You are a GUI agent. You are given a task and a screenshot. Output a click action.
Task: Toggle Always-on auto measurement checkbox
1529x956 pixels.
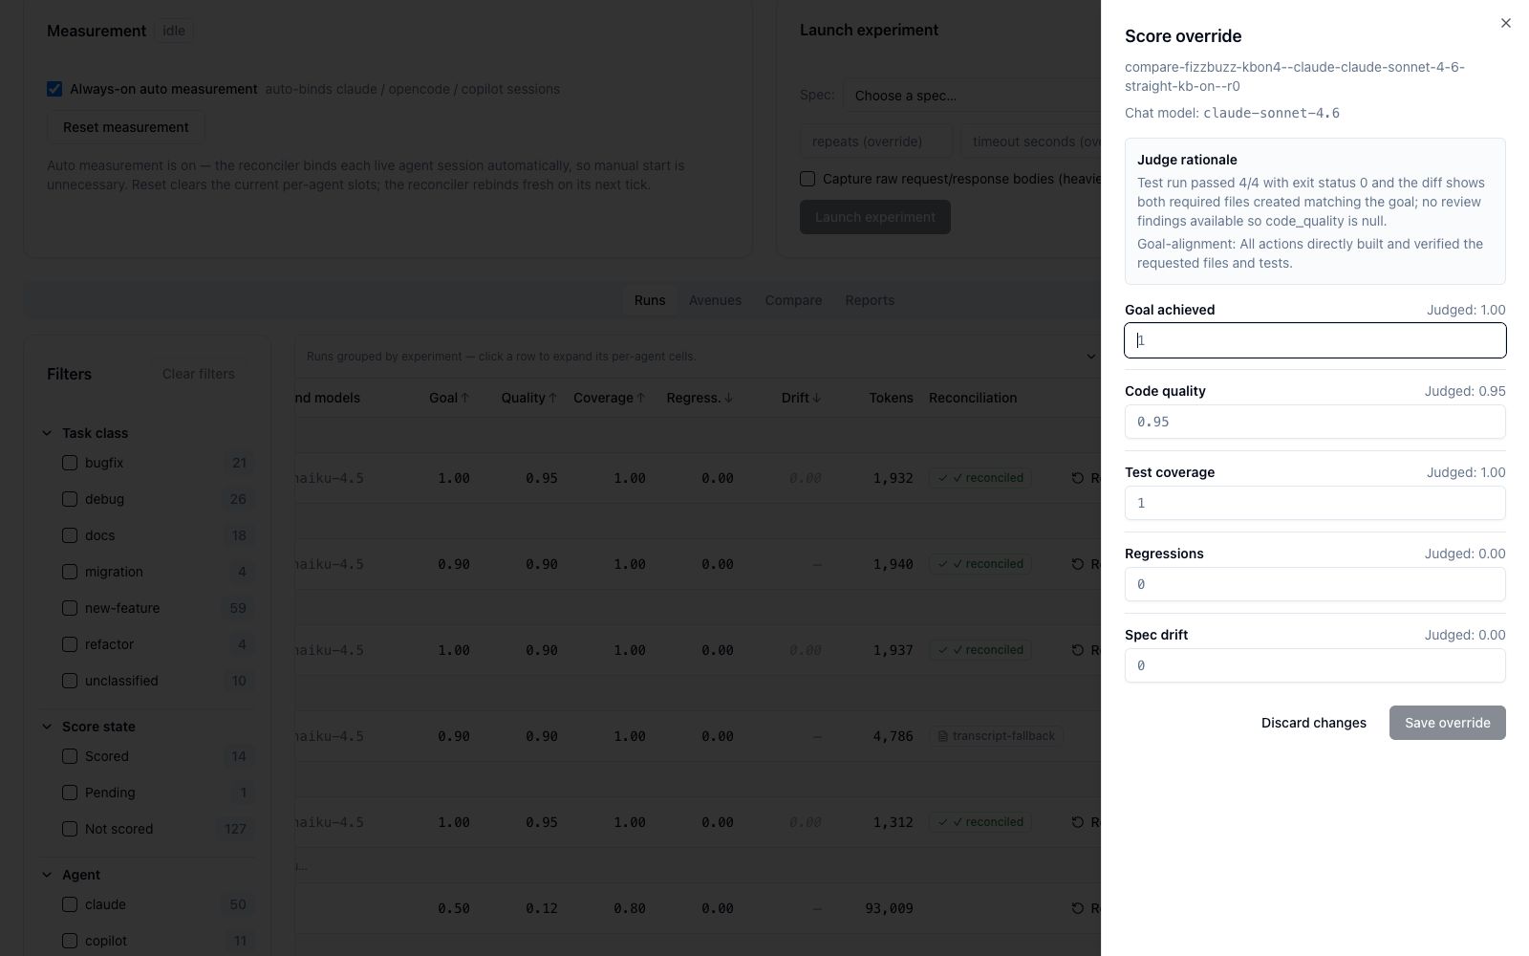54,89
